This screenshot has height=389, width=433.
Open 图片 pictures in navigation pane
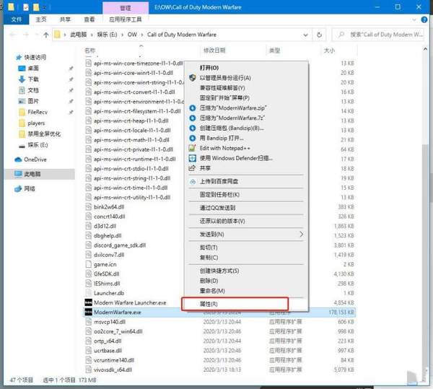click(x=33, y=101)
